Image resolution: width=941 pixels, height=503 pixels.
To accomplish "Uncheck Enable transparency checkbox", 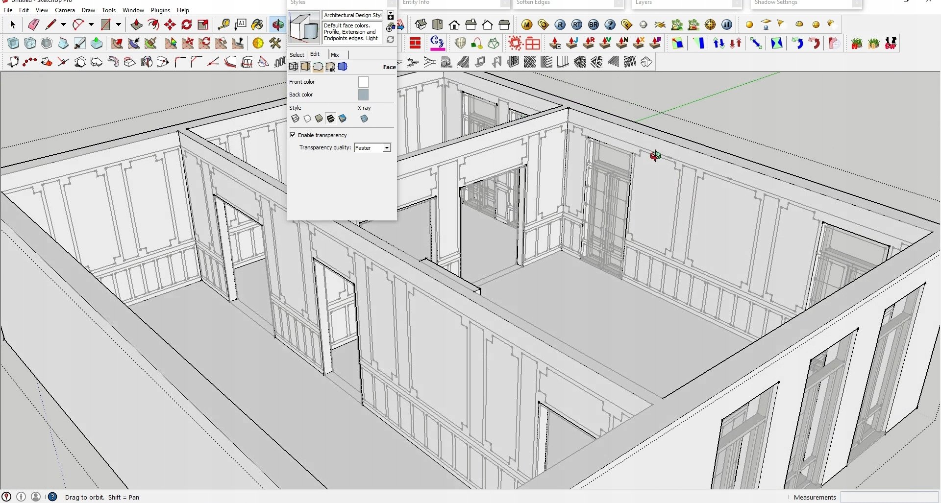I will click(x=293, y=135).
